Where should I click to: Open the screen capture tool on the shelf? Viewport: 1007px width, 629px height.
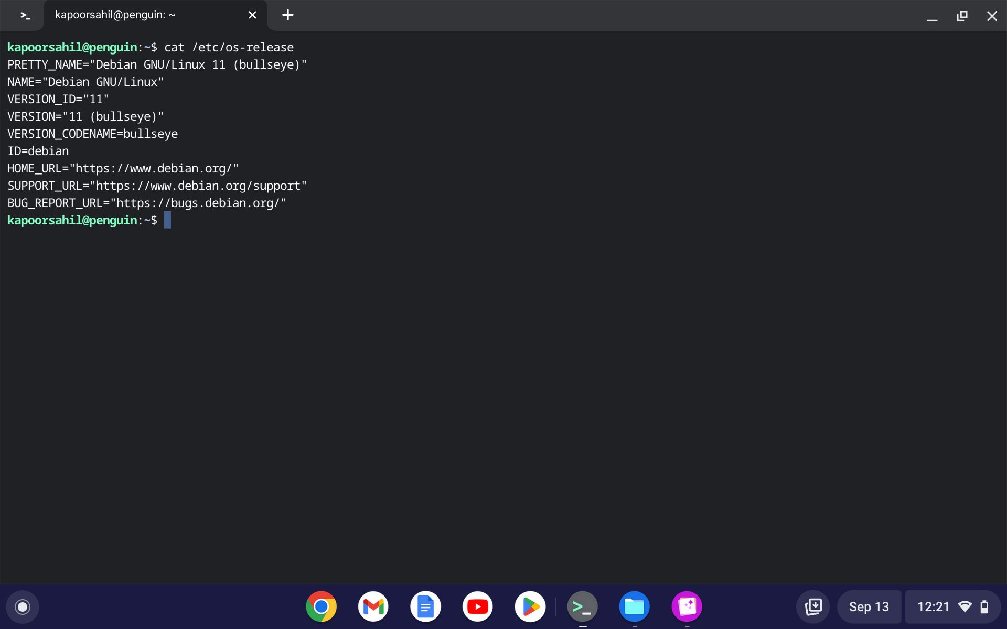tap(813, 606)
